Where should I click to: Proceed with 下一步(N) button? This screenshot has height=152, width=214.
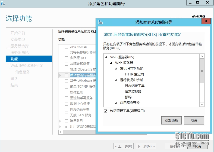146,146
